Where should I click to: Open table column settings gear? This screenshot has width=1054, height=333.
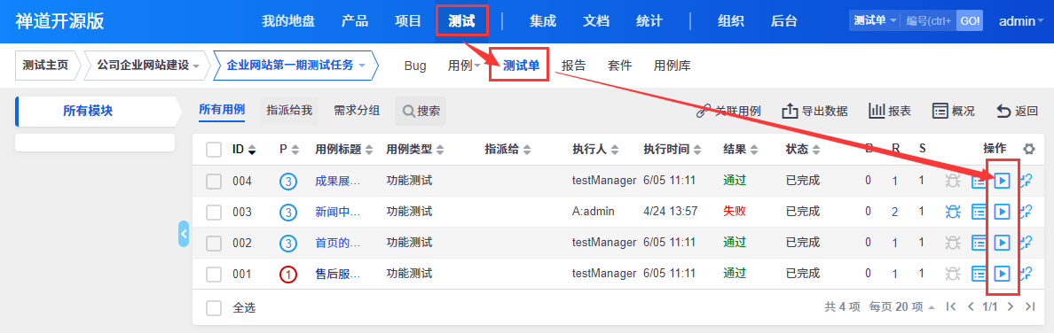coord(1028,149)
